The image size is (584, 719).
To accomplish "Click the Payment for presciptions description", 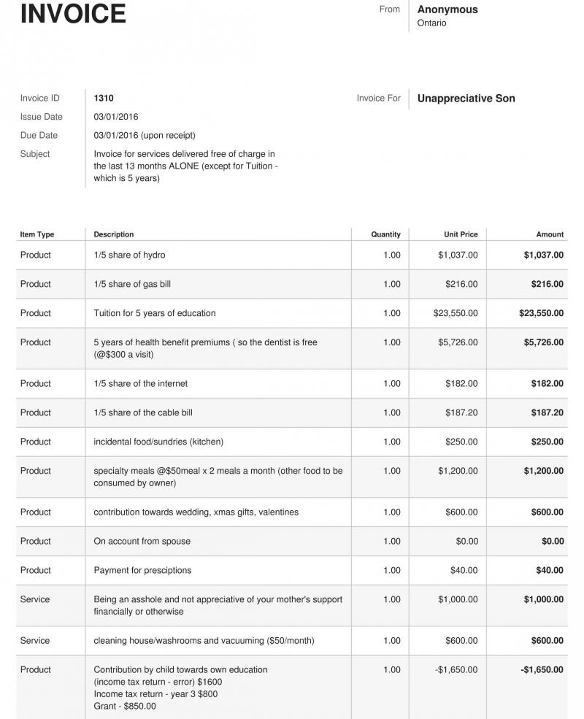I will tap(142, 570).
